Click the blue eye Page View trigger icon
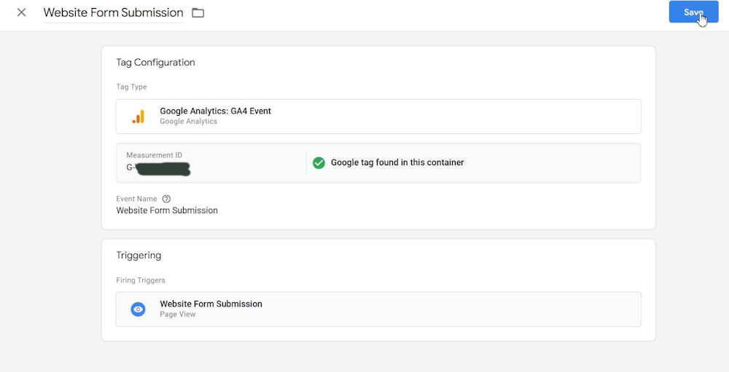This screenshot has width=729, height=372. (x=138, y=309)
